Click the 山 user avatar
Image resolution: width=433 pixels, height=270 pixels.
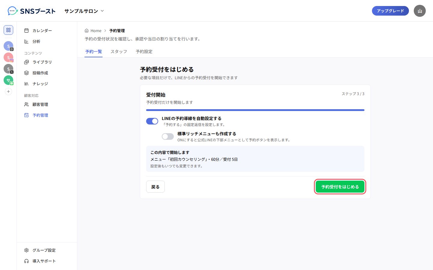coord(420,11)
